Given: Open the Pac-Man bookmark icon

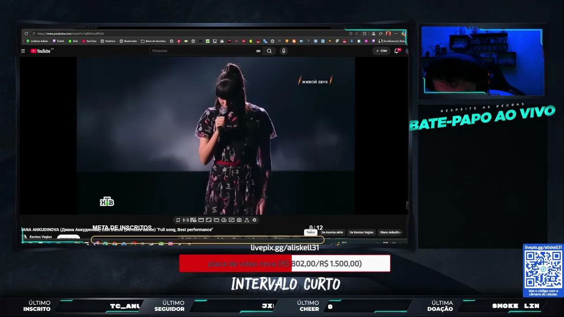Looking at the screenshot, I should point(251,41).
